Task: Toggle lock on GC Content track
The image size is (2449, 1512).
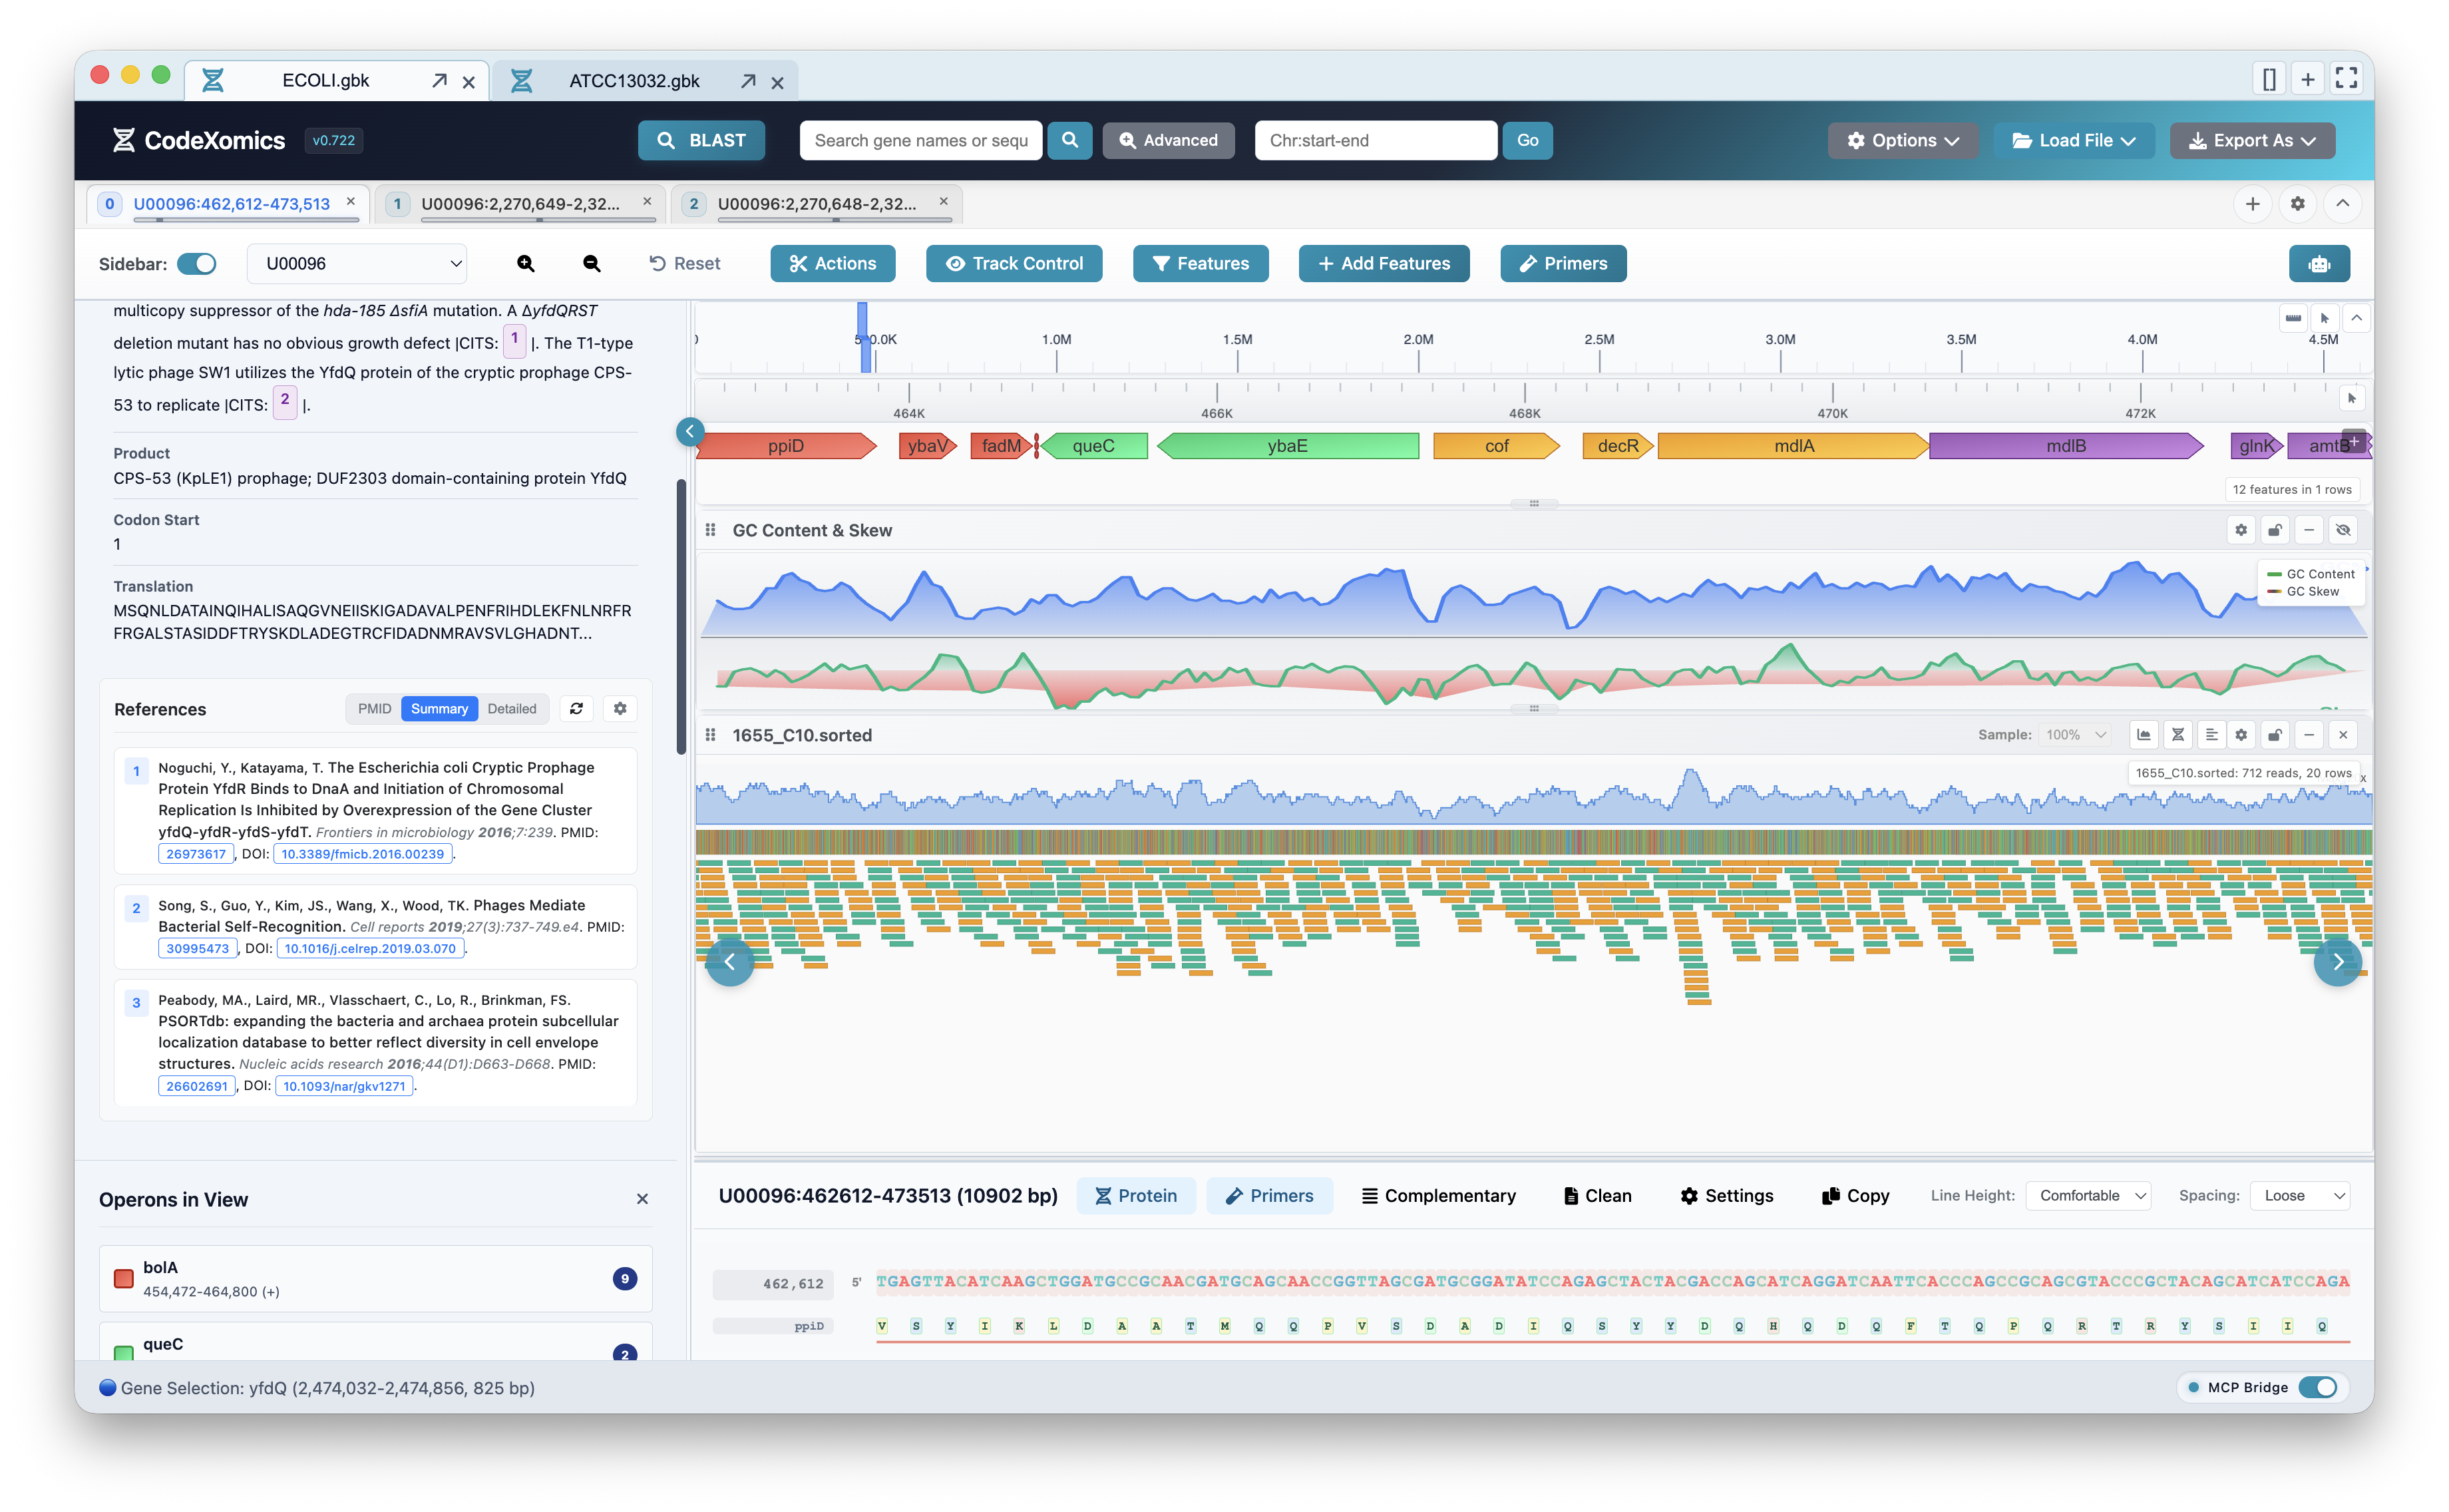Action: click(2275, 530)
